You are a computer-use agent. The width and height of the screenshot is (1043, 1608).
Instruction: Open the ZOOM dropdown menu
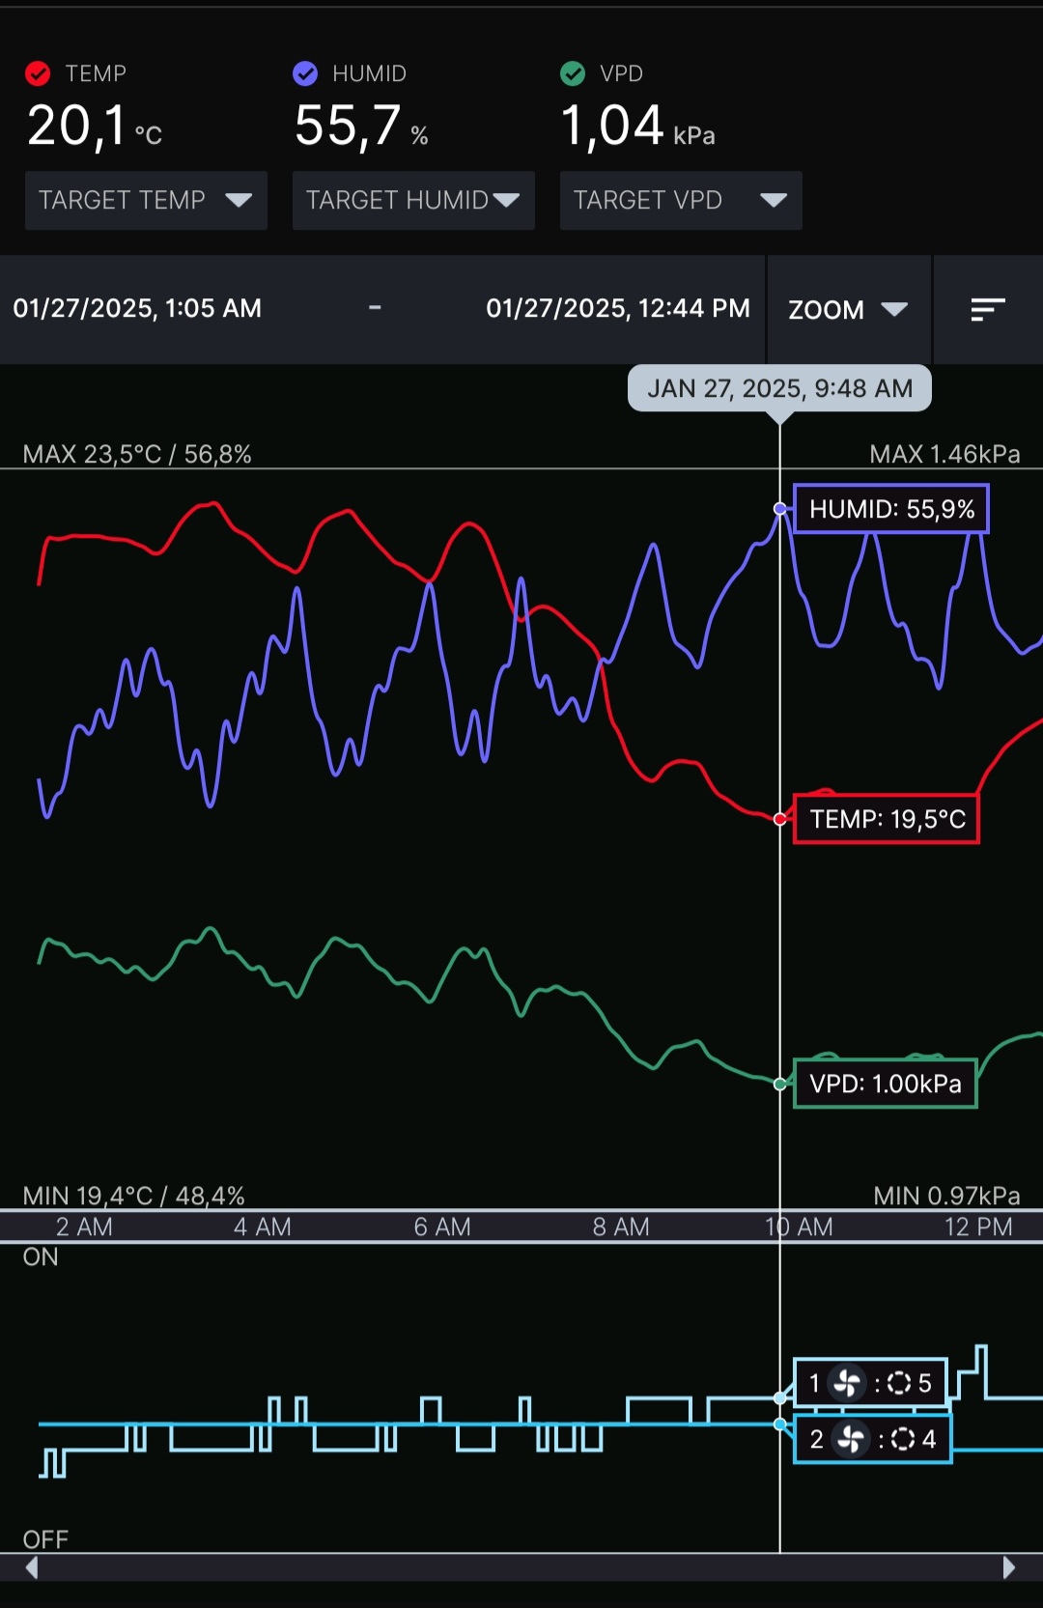pyautogui.click(x=848, y=310)
